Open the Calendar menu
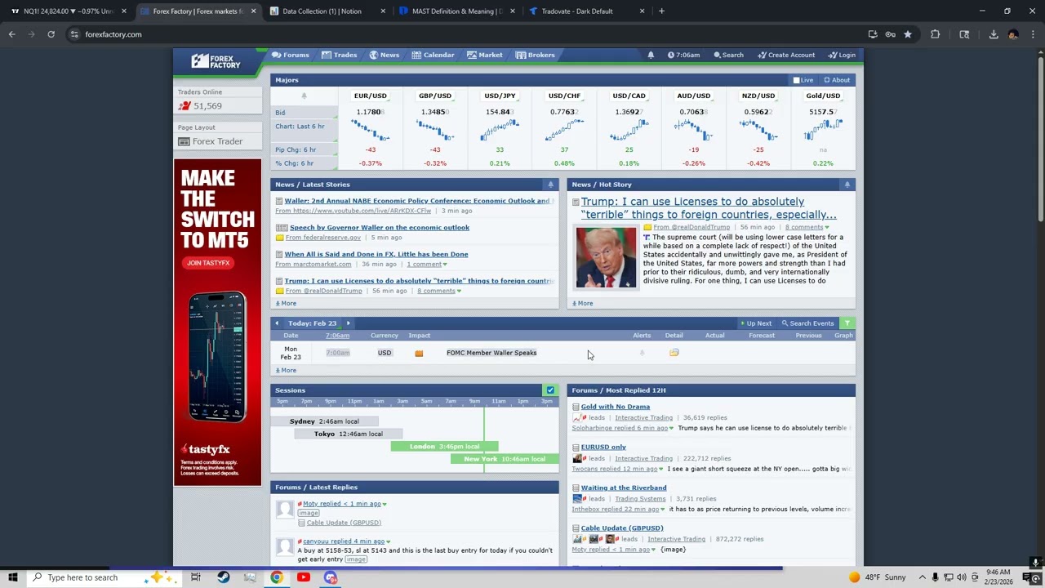Viewport: 1045px width, 588px height. (433, 55)
